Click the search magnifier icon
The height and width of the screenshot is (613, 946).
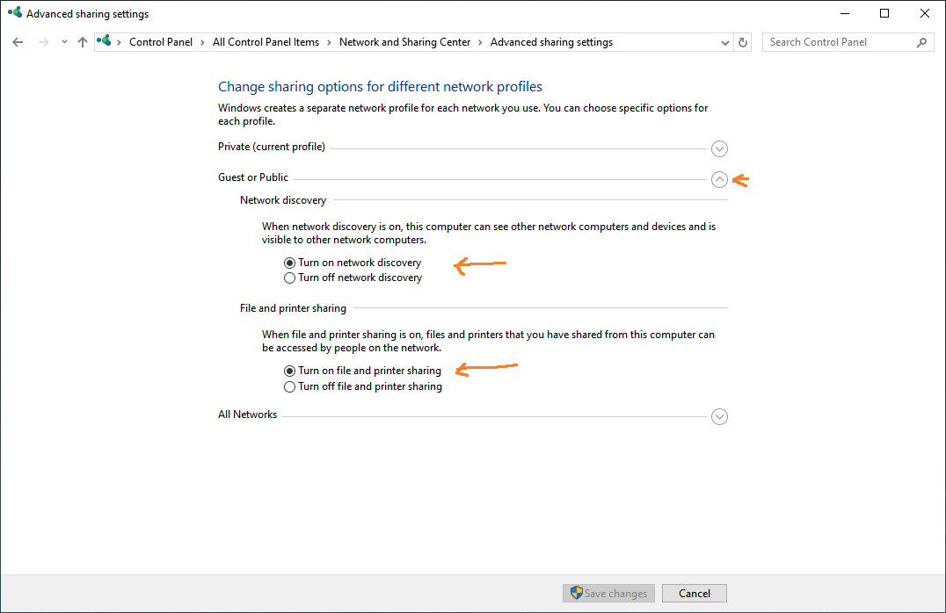[921, 42]
